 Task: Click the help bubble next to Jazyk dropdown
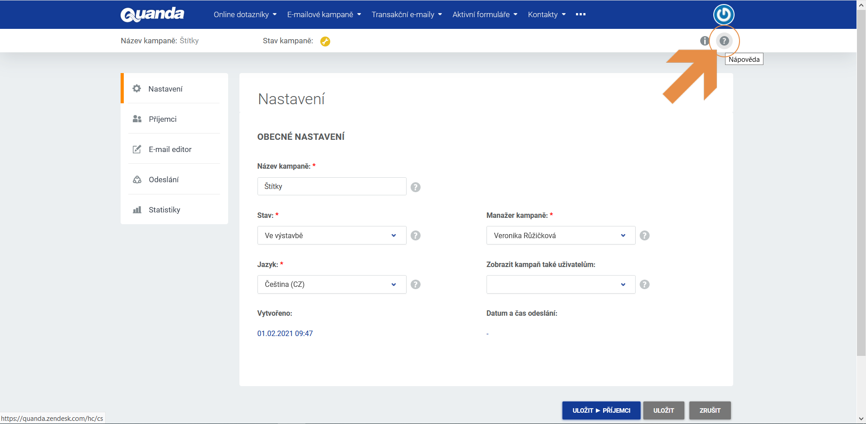(x=416, y=284)
